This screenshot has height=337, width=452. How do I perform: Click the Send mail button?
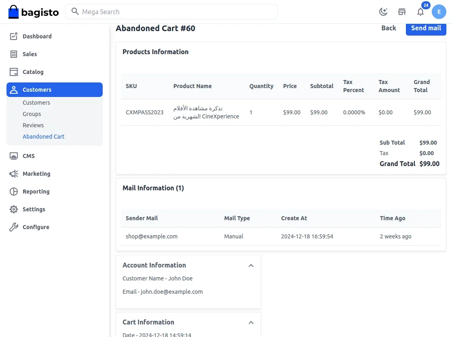point(426,28)
